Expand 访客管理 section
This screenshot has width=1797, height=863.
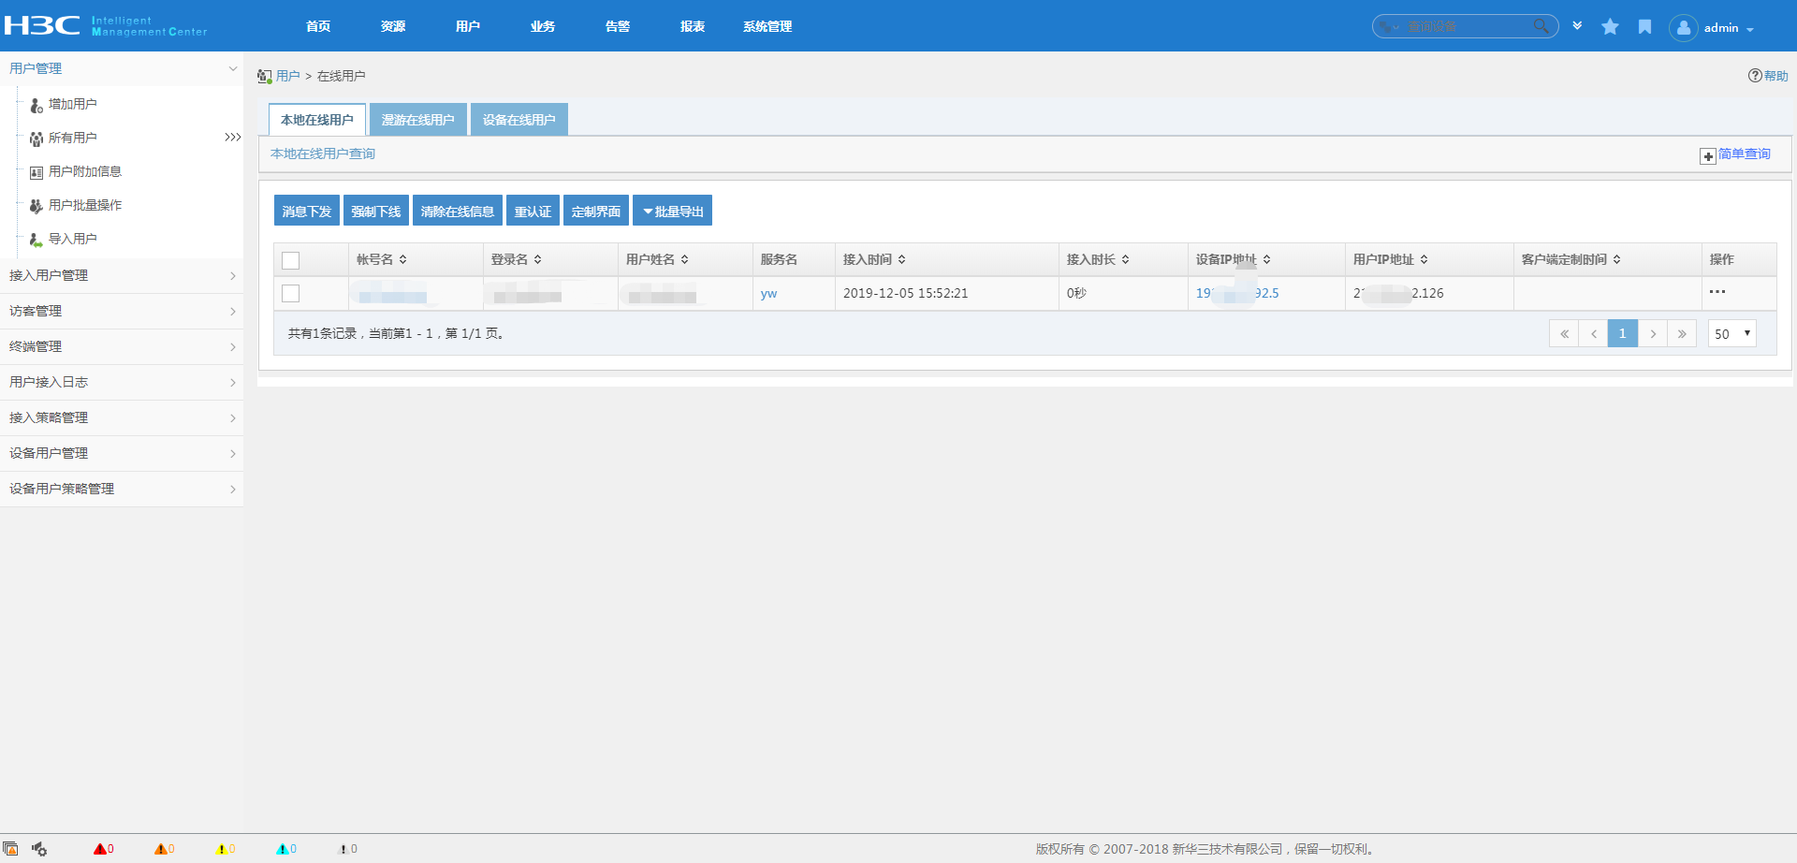pyautogui.click(x=122, y=311)
